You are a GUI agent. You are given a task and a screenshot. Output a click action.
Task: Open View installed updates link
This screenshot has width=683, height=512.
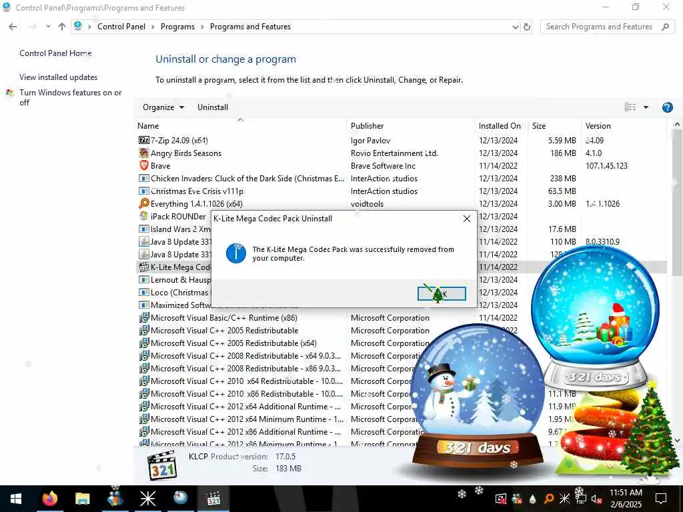(59, 77)
